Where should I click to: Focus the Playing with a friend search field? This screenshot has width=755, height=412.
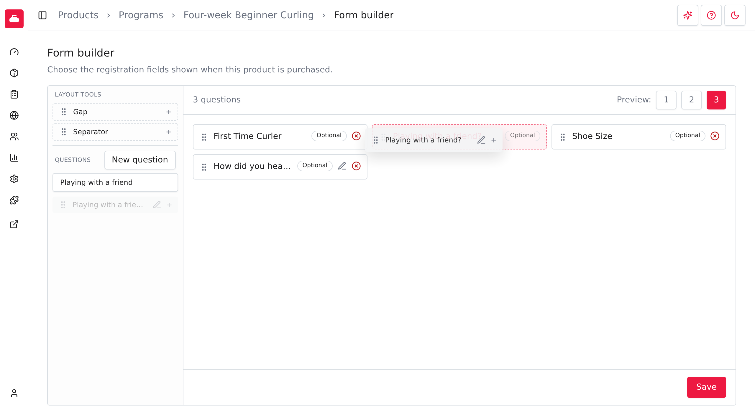(115, 182)
